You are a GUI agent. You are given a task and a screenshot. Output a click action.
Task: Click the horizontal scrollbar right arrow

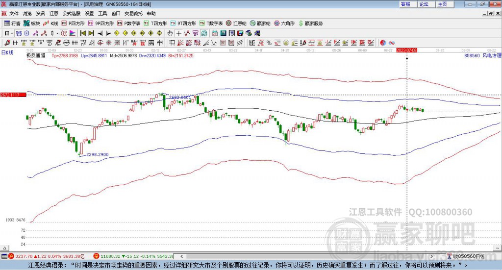pos(432,256)
